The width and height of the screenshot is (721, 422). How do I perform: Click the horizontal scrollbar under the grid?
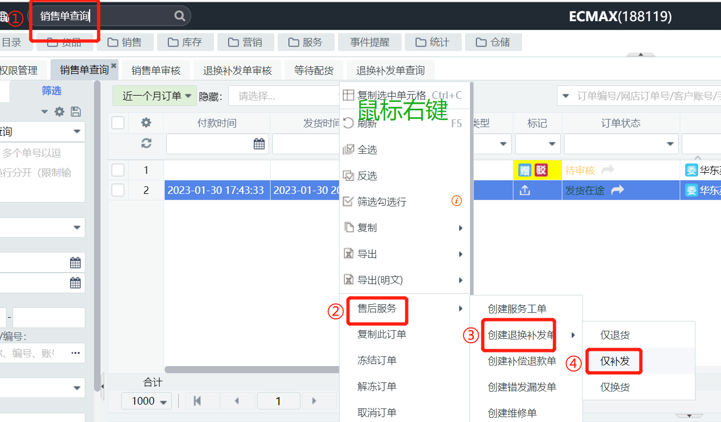(x=252, y=369)
